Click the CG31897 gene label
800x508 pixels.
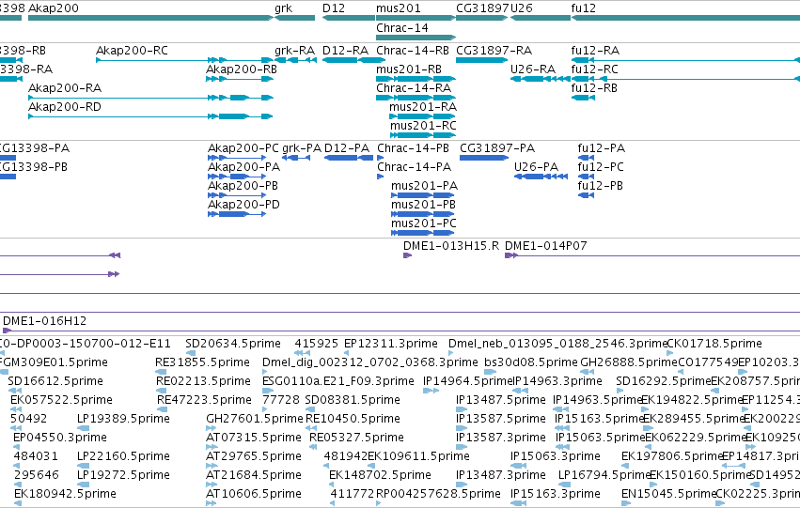pos(482,8)
